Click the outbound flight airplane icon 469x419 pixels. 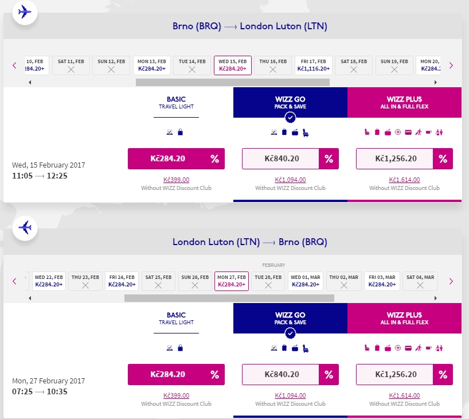pos(25,12)
